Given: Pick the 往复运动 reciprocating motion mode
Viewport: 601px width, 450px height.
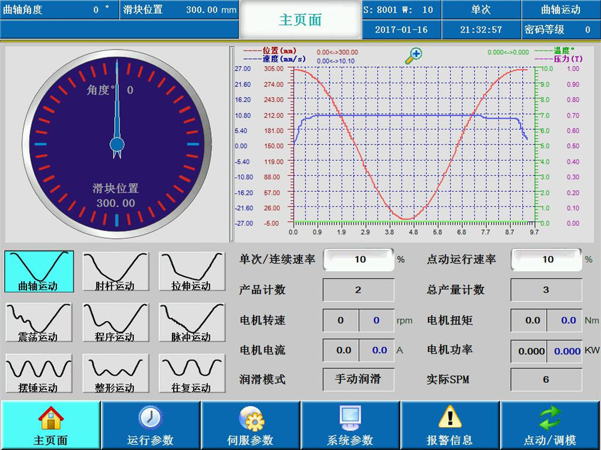Looking at the screenshot, I should coord(192,373).
